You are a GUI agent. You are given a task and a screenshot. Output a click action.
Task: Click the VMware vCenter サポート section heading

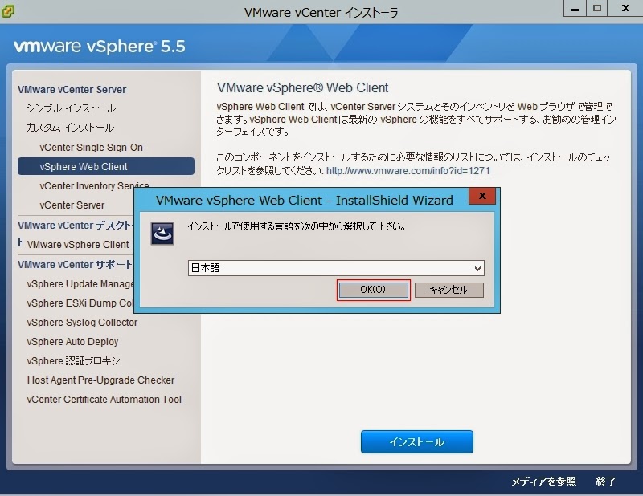(75, 265)
